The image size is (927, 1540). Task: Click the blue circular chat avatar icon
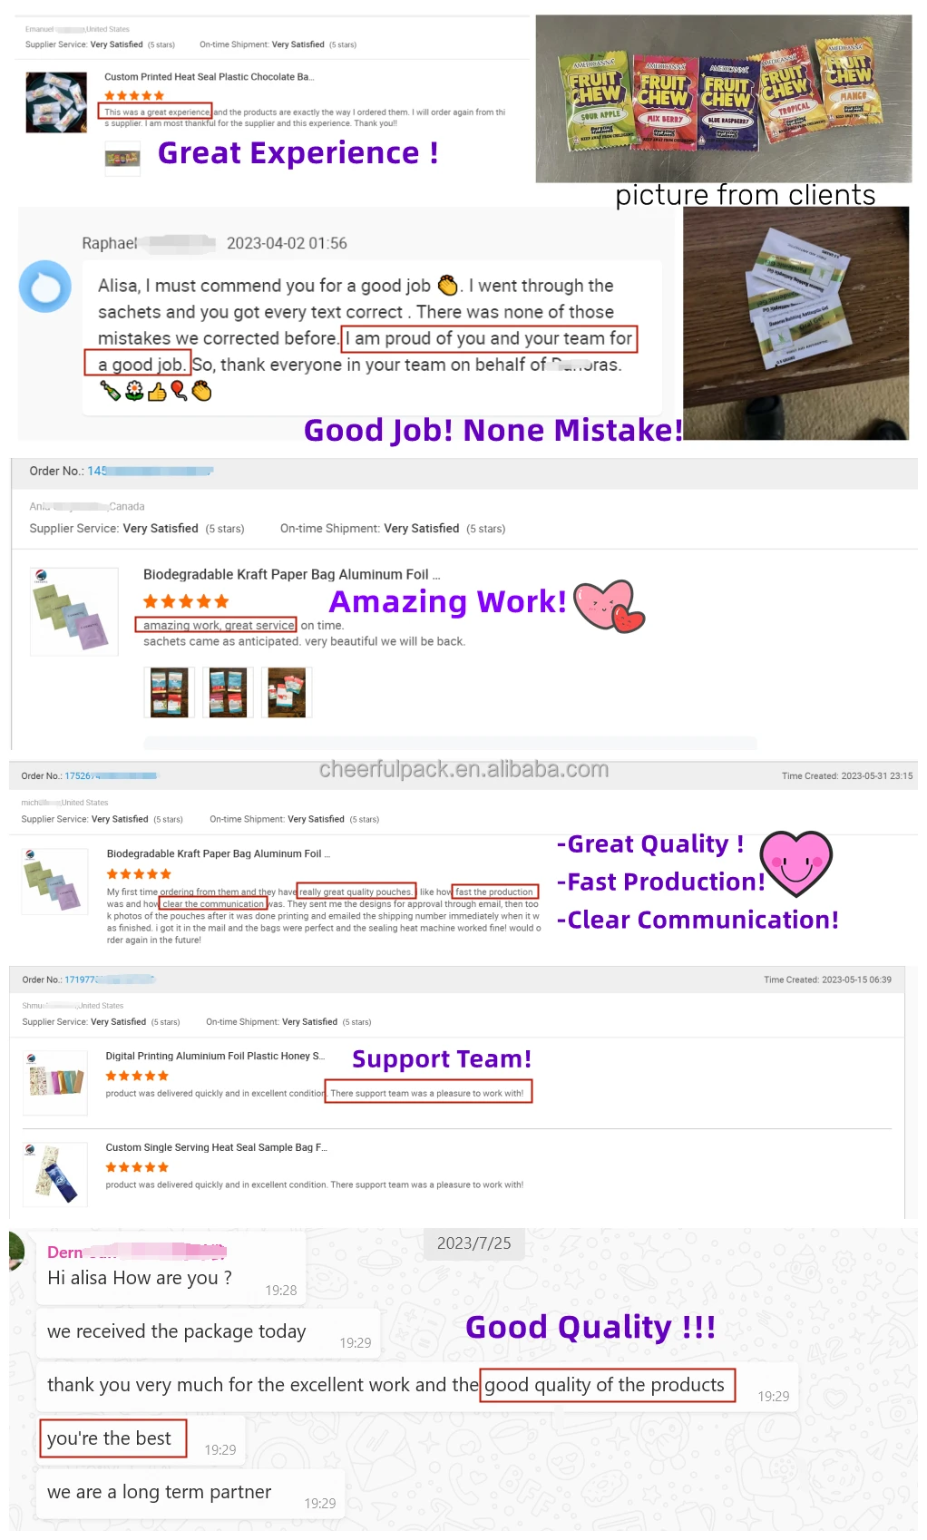click(45, 287)
